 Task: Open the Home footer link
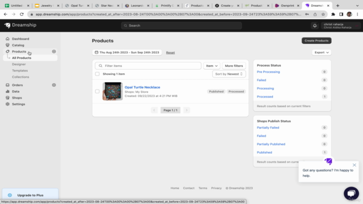175,188
